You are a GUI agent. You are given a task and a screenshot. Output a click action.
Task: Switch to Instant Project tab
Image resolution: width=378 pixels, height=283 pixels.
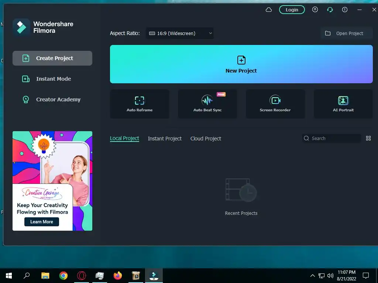[x=165, y=139]
